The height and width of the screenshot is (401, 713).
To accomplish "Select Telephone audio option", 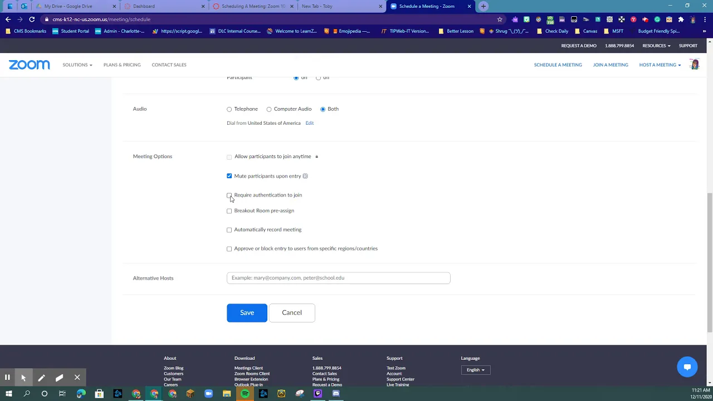I will point(229,109).
